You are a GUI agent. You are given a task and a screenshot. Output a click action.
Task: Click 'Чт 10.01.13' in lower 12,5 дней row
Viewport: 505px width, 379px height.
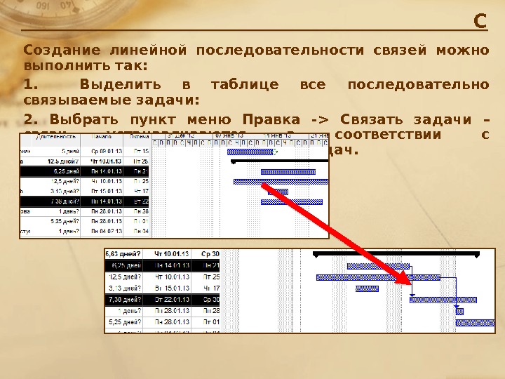tap(171, 277)
